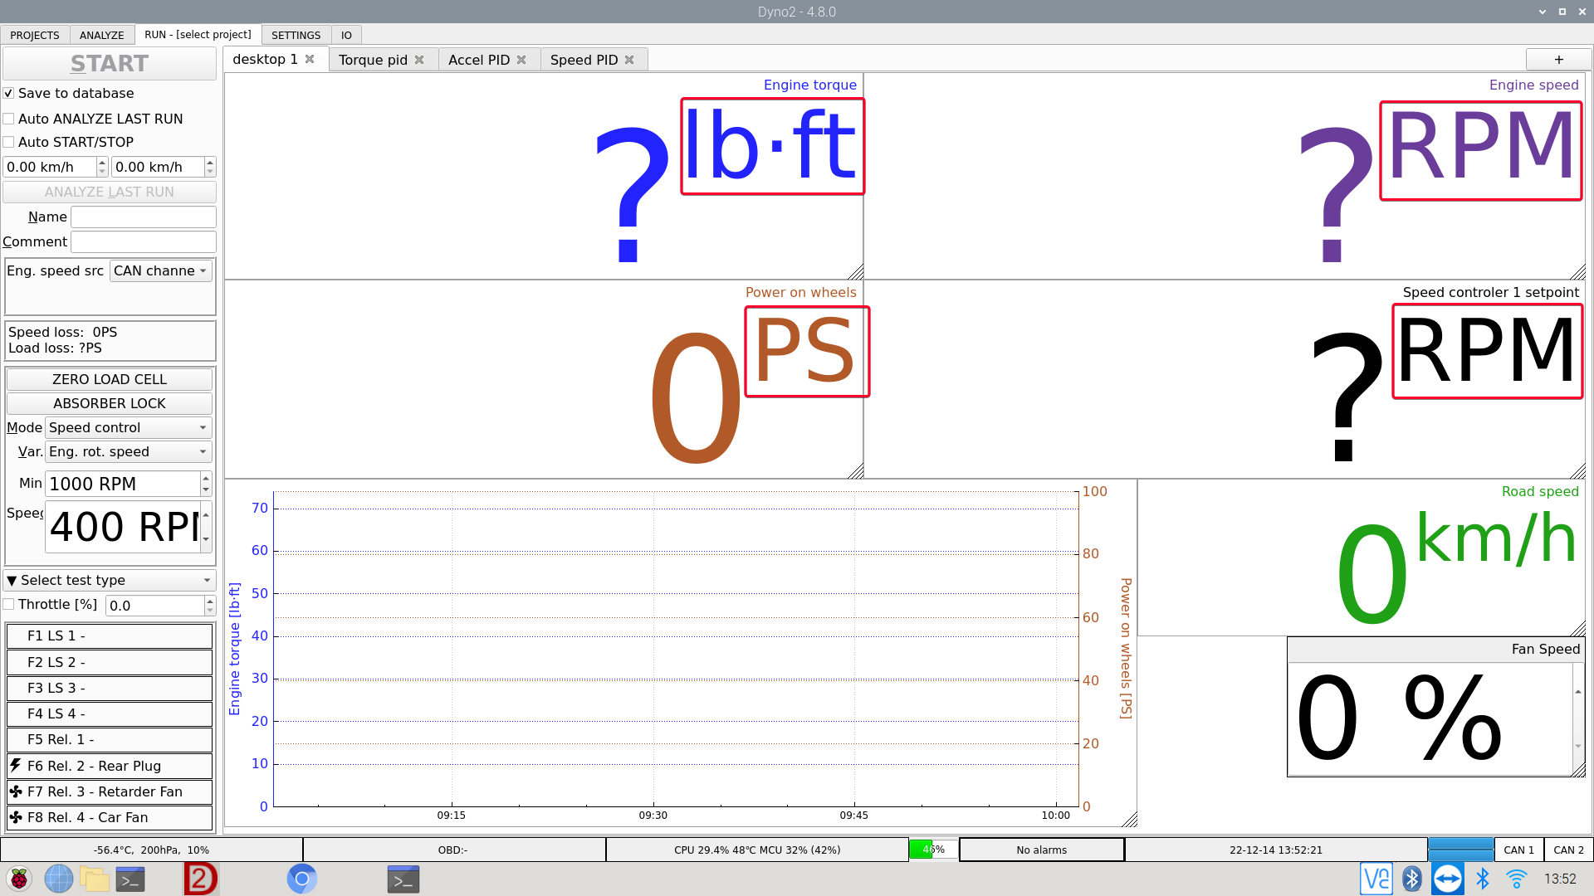Increase the 400 RPM setpoint with the up arrow
This screenshot has height=896, width=1594.
click(205, 514)
